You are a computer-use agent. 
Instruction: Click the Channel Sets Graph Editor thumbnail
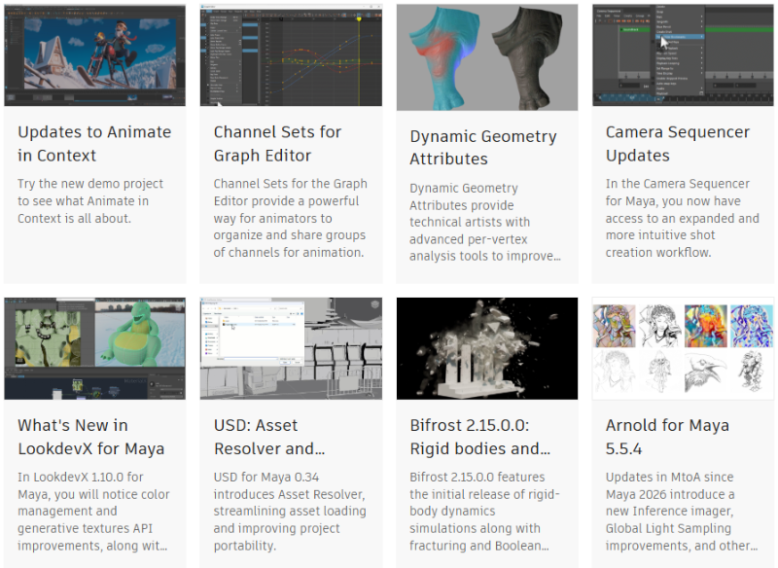pos(291,55)
